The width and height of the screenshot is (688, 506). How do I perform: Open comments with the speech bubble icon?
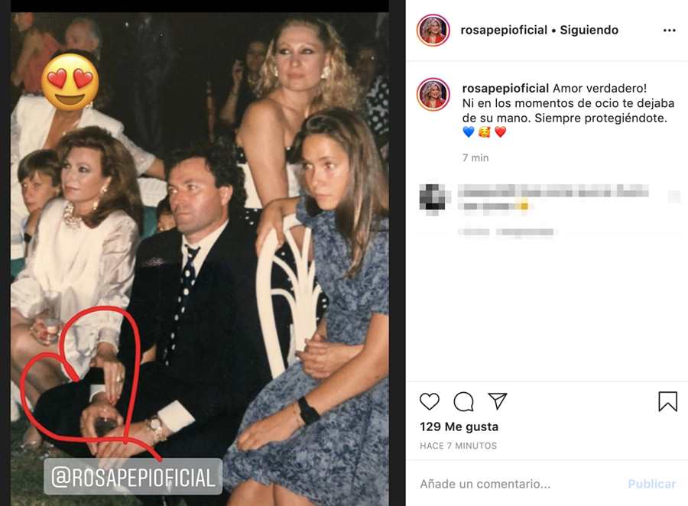click(464, 401)
